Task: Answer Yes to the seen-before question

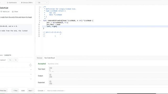Action: tap(10, 60)
